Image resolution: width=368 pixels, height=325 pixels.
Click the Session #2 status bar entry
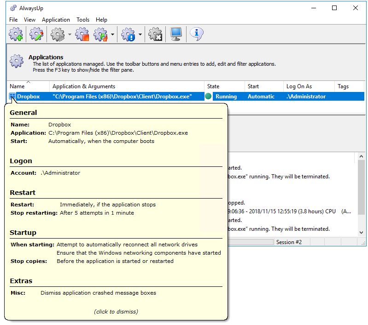tap(289, 242)
